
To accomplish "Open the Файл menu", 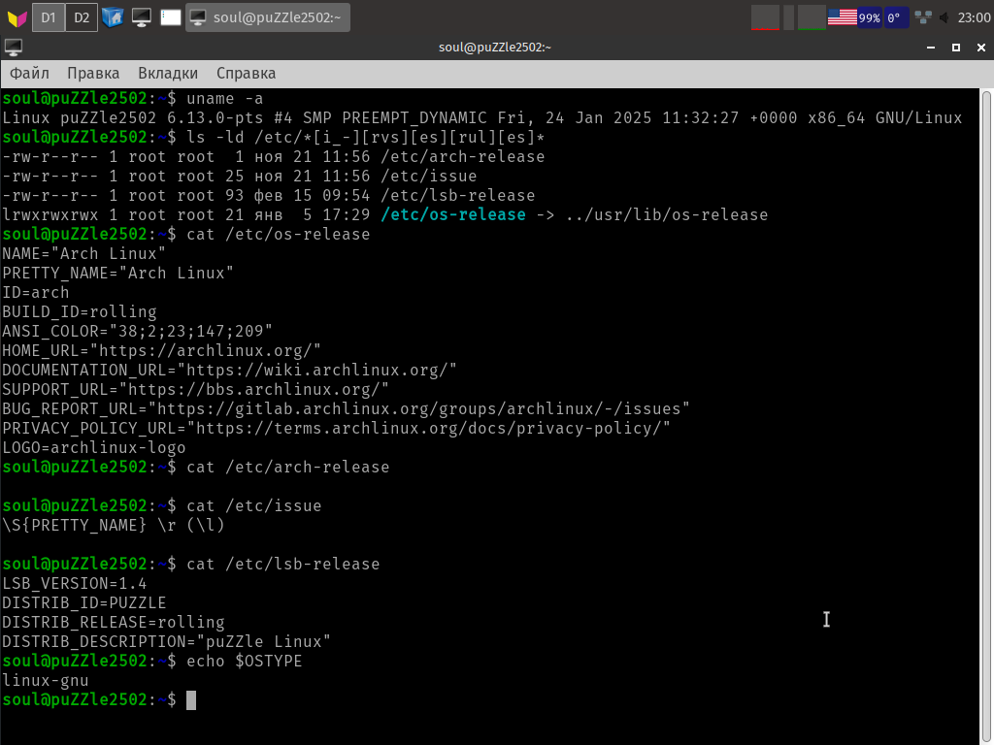I will tap(29, 74).
